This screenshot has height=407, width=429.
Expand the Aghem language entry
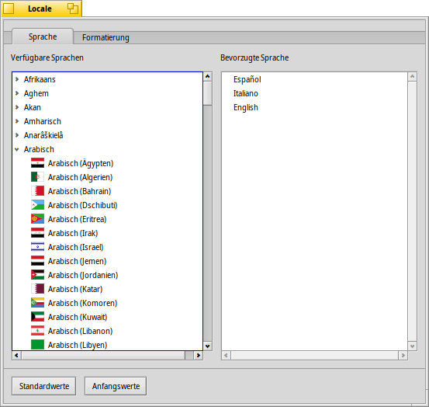(17, 93)
